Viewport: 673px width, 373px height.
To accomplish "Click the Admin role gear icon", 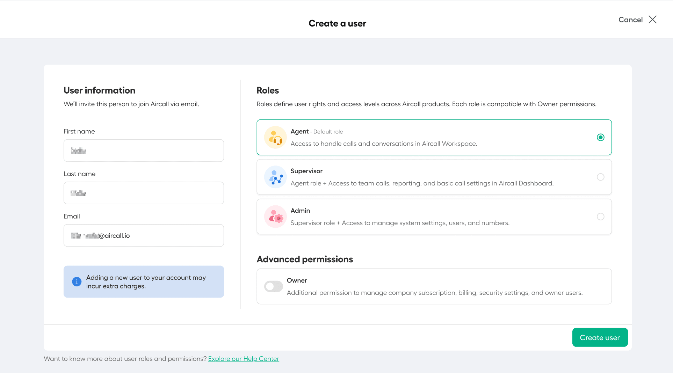I will coord(275,217).
